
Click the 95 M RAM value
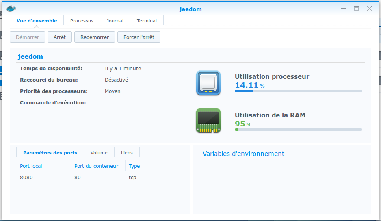(242, 124)
